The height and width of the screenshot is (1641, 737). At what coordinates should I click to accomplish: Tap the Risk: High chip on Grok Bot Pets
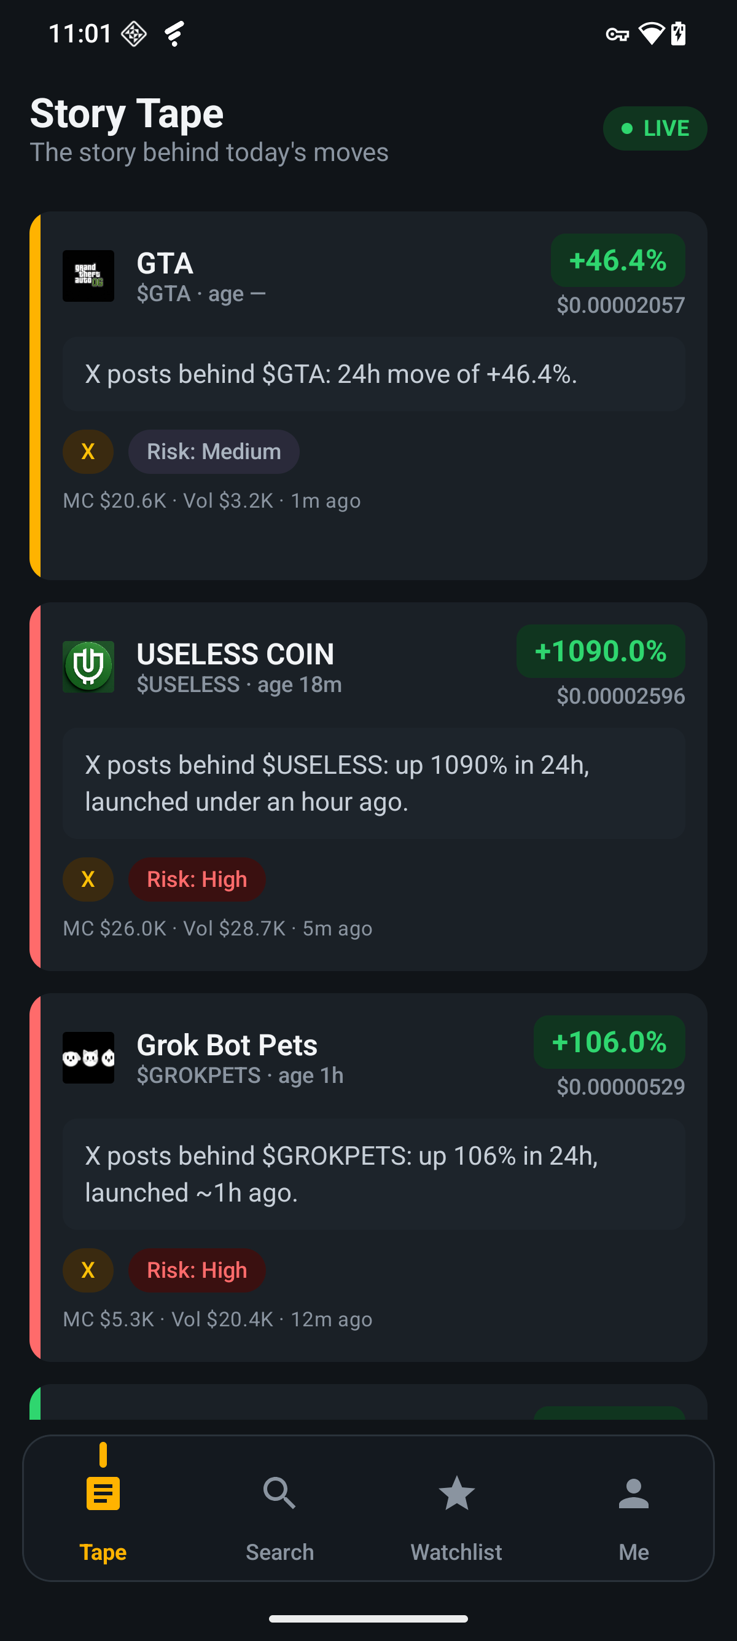197,1270
